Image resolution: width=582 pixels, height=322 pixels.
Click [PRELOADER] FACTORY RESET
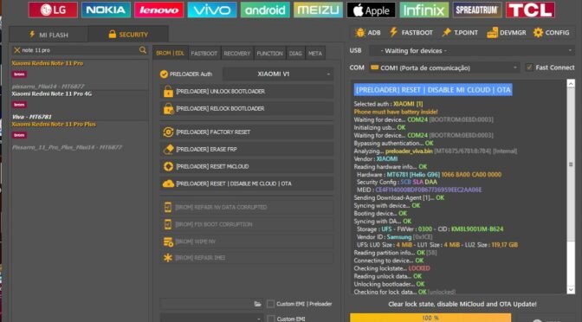click(x=247, y=132)
